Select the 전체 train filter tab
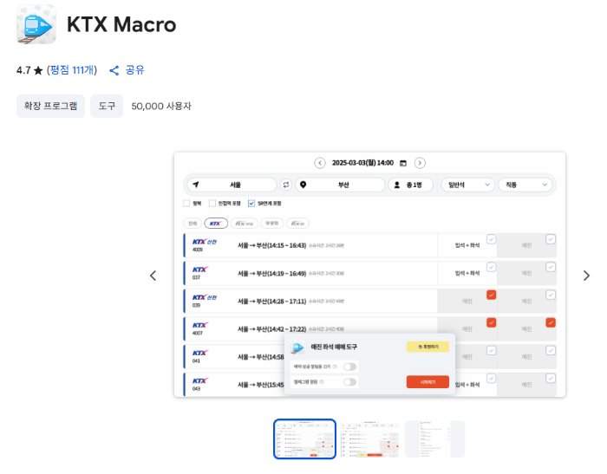 pos(193,224)
